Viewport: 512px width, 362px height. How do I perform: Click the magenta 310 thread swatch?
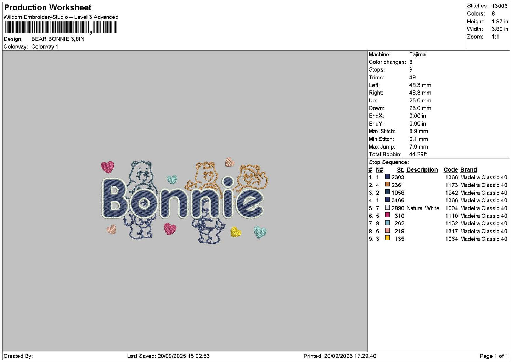pos(387,215)
